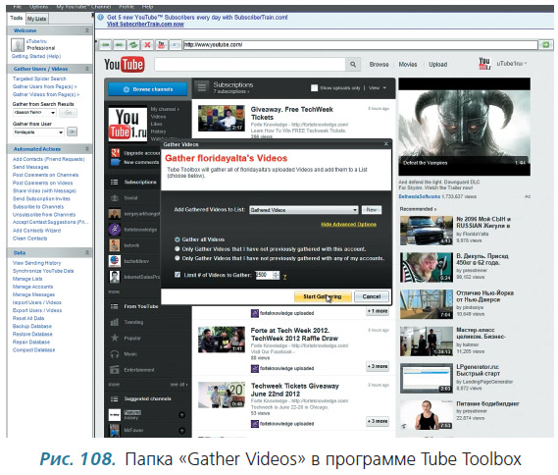Click the YouTube search input box
The width and height of the screenshot is (558, 475).
250,65
